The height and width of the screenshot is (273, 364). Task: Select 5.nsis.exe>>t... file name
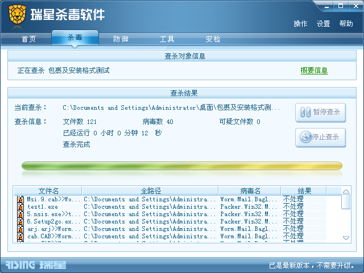click(x=53, y=214)
